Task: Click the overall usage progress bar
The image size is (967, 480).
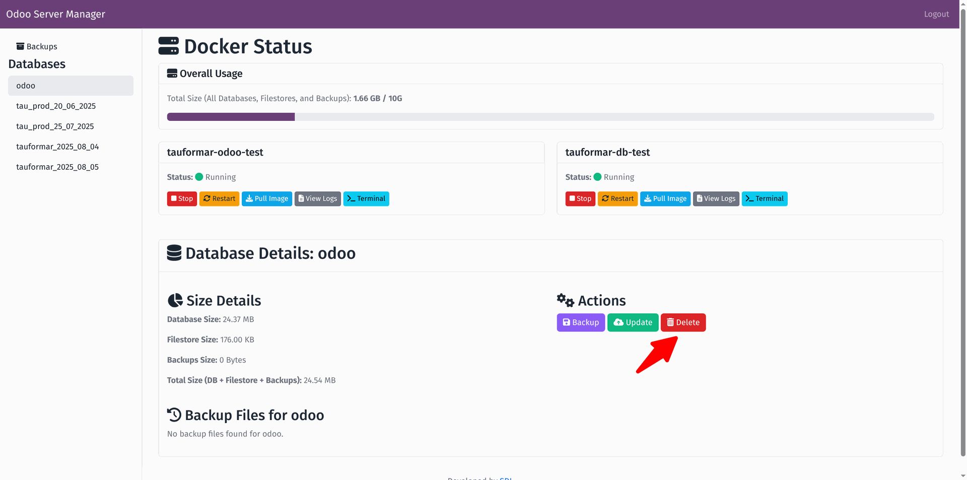Action: point(550,117)
